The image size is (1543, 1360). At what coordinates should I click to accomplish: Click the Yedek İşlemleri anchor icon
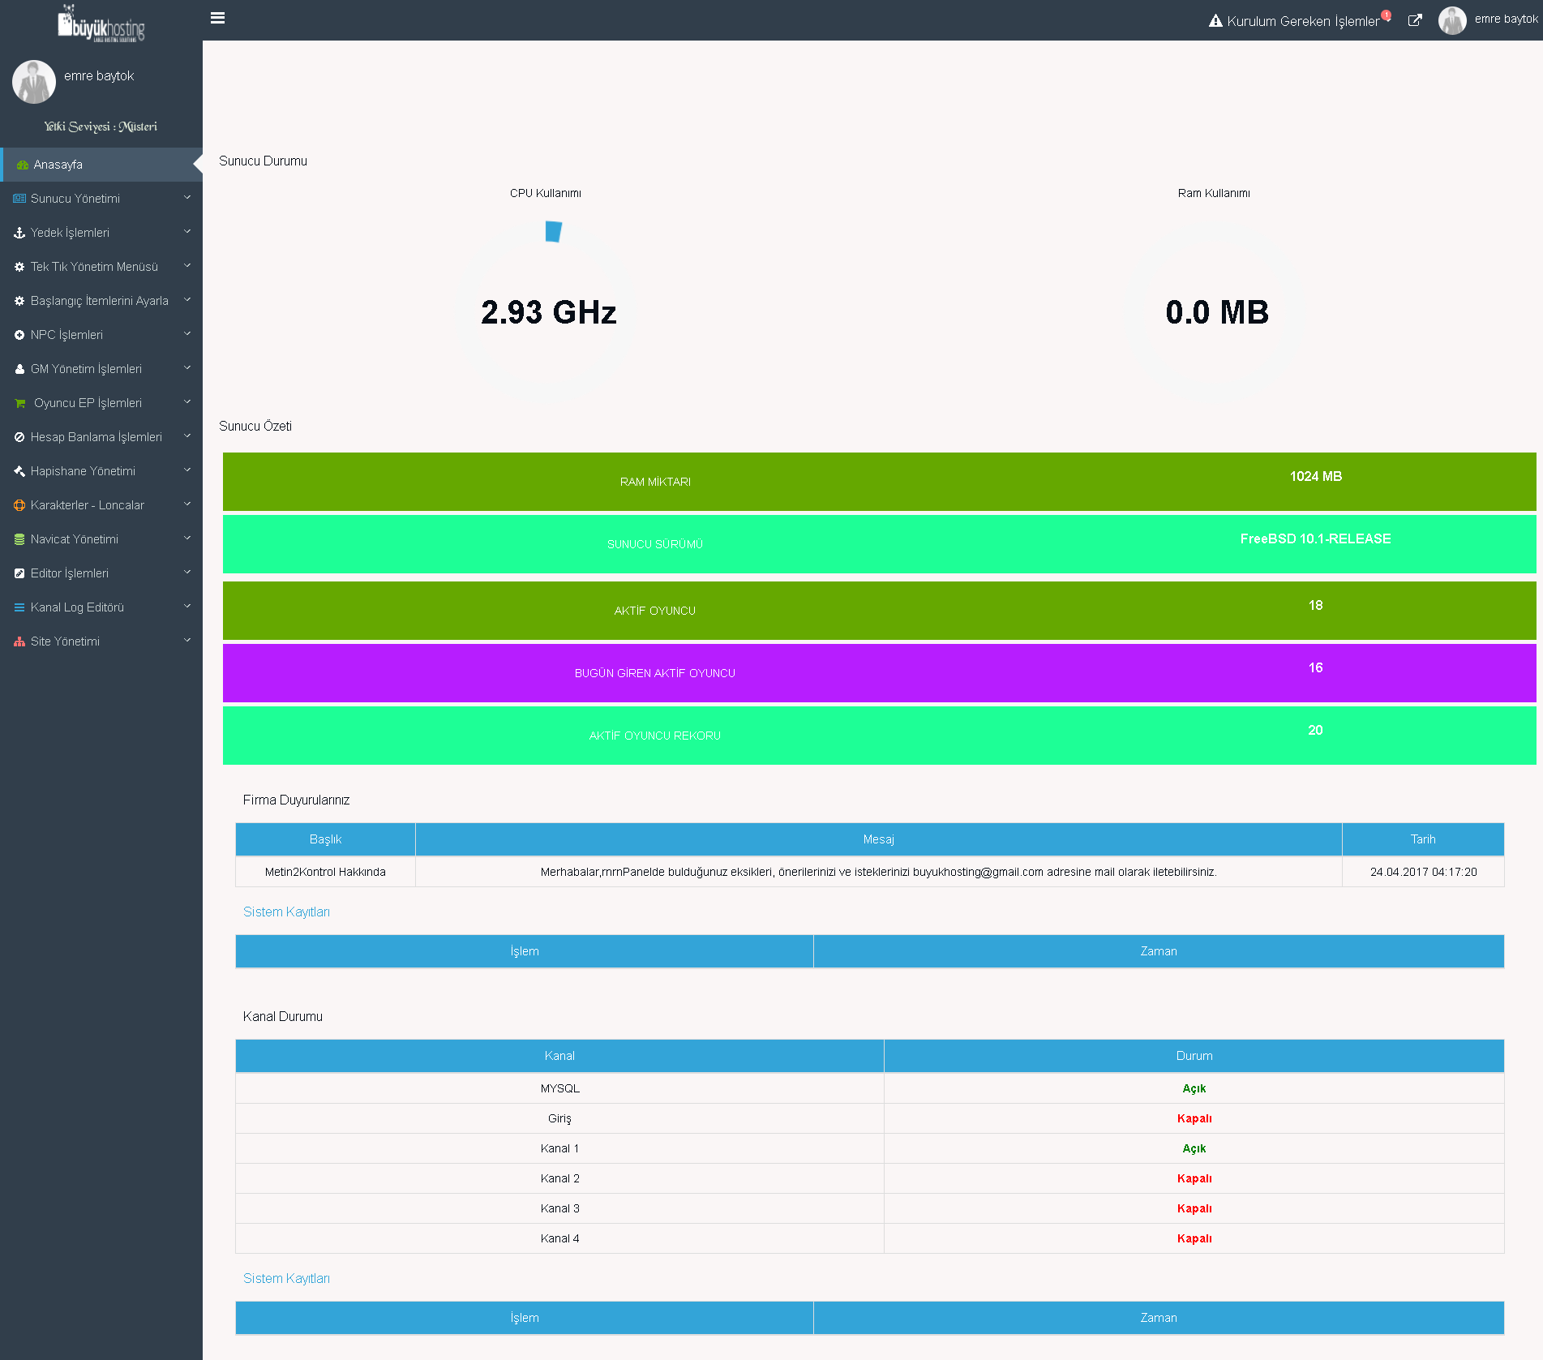point(19,233)
